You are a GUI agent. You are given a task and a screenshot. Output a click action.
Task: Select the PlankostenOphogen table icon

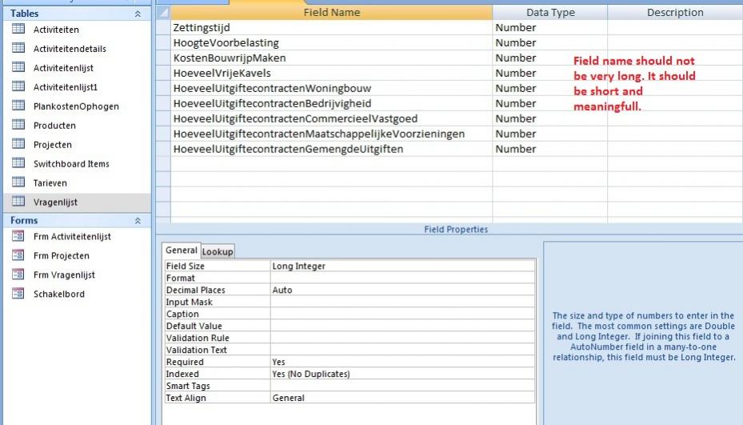[18, 106]
